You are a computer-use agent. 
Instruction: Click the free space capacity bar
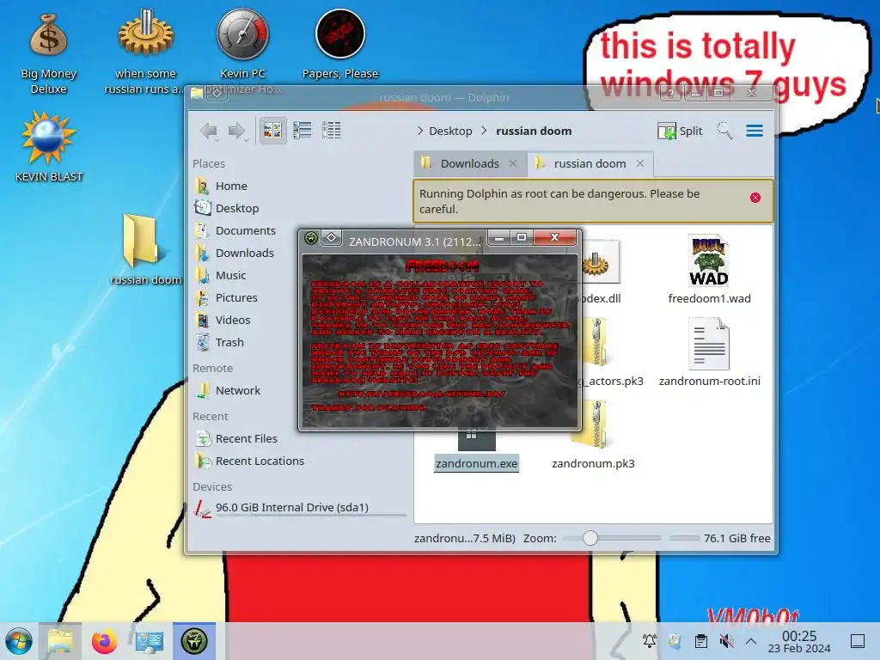684,538
